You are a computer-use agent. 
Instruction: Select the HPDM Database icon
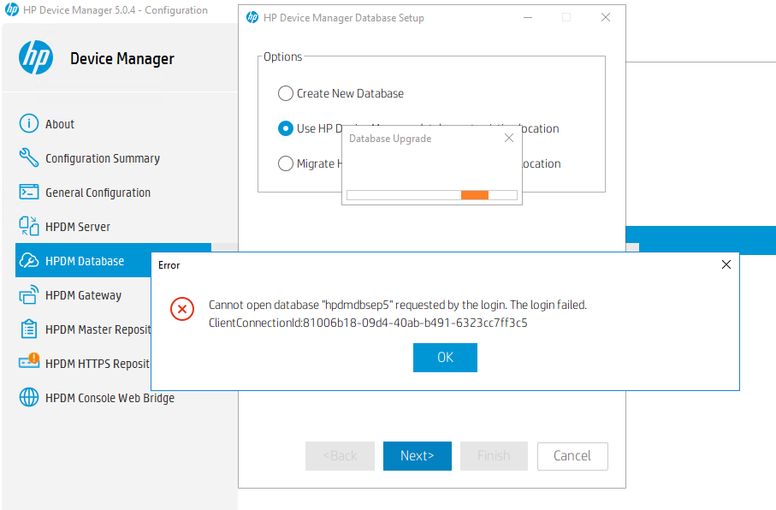(x=27, y=260)
